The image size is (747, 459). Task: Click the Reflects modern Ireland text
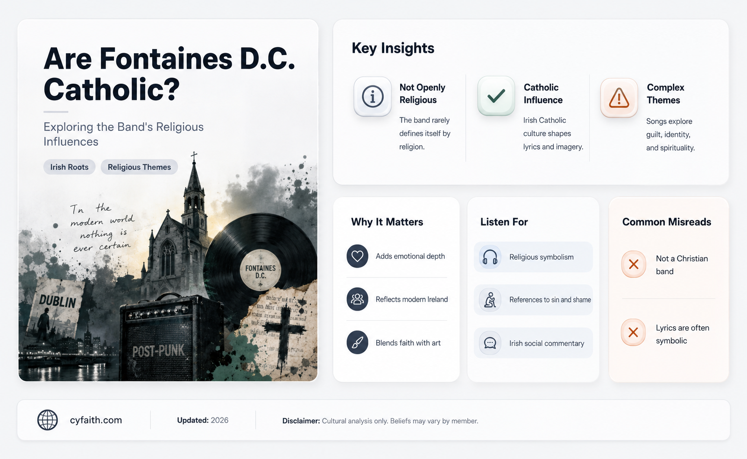pos(412,299)
